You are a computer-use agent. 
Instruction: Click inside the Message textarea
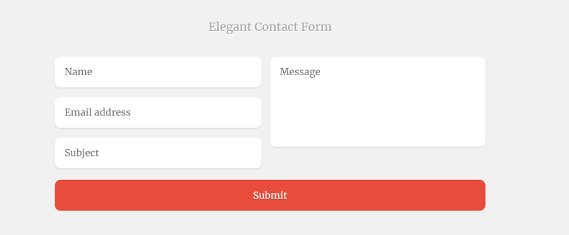pyautogui.click(x=377, y=102)
